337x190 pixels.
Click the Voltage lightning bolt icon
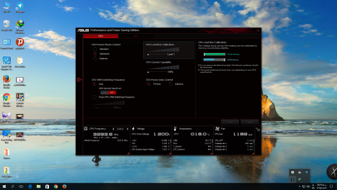(133, 129)
